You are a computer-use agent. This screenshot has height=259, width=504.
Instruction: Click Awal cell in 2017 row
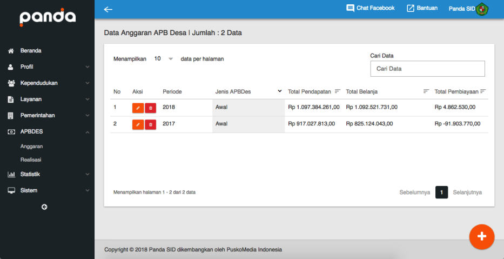(x=248, y=124)
